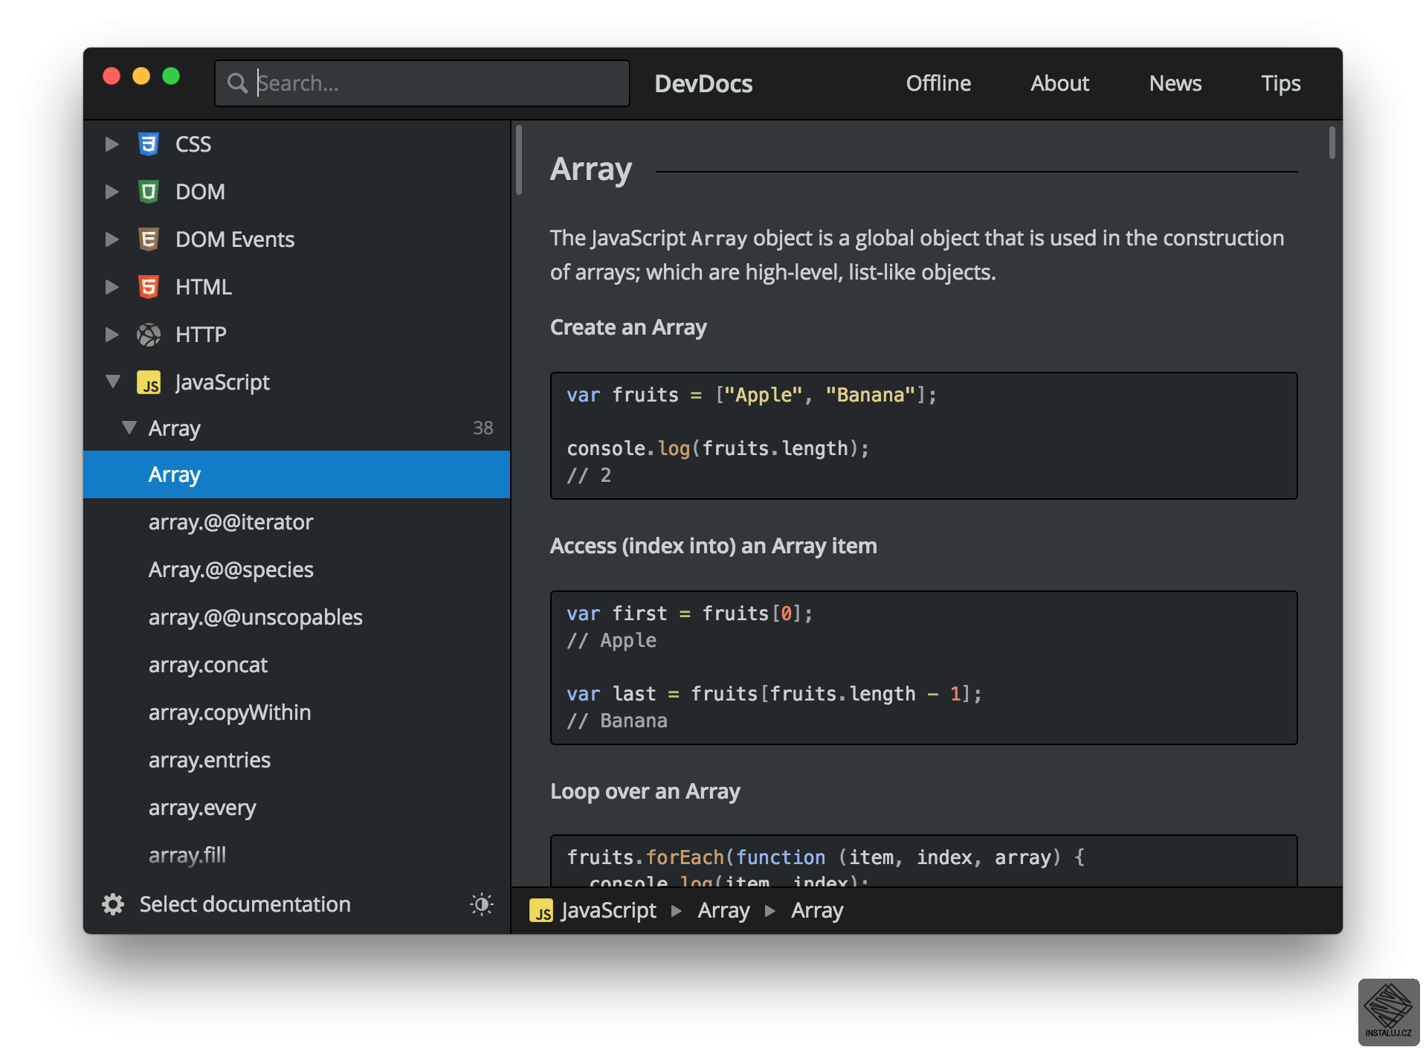Click the JavaScript JS icon in sidebar
Image resolution: width=1426 pixels, height=1053 pixels.
tap(149, 382)
